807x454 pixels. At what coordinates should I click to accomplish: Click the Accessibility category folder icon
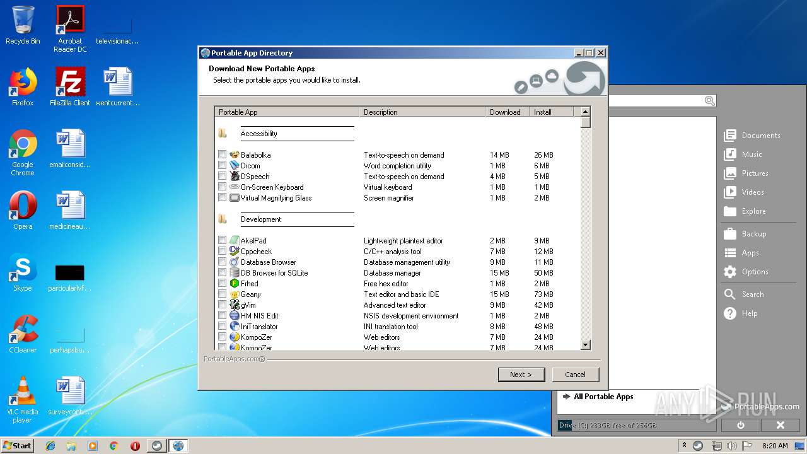(223, 133)
